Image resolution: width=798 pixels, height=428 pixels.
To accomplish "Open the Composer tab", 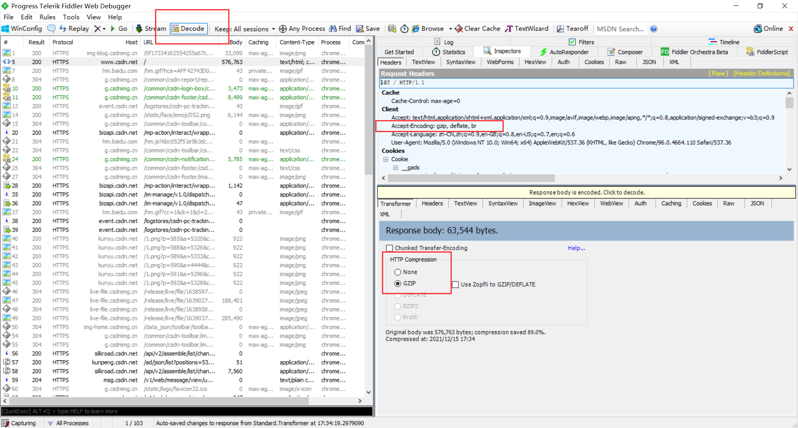I will [625, 52].
